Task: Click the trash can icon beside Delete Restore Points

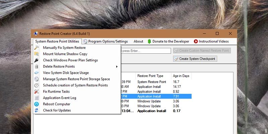Action: (37, 66)
